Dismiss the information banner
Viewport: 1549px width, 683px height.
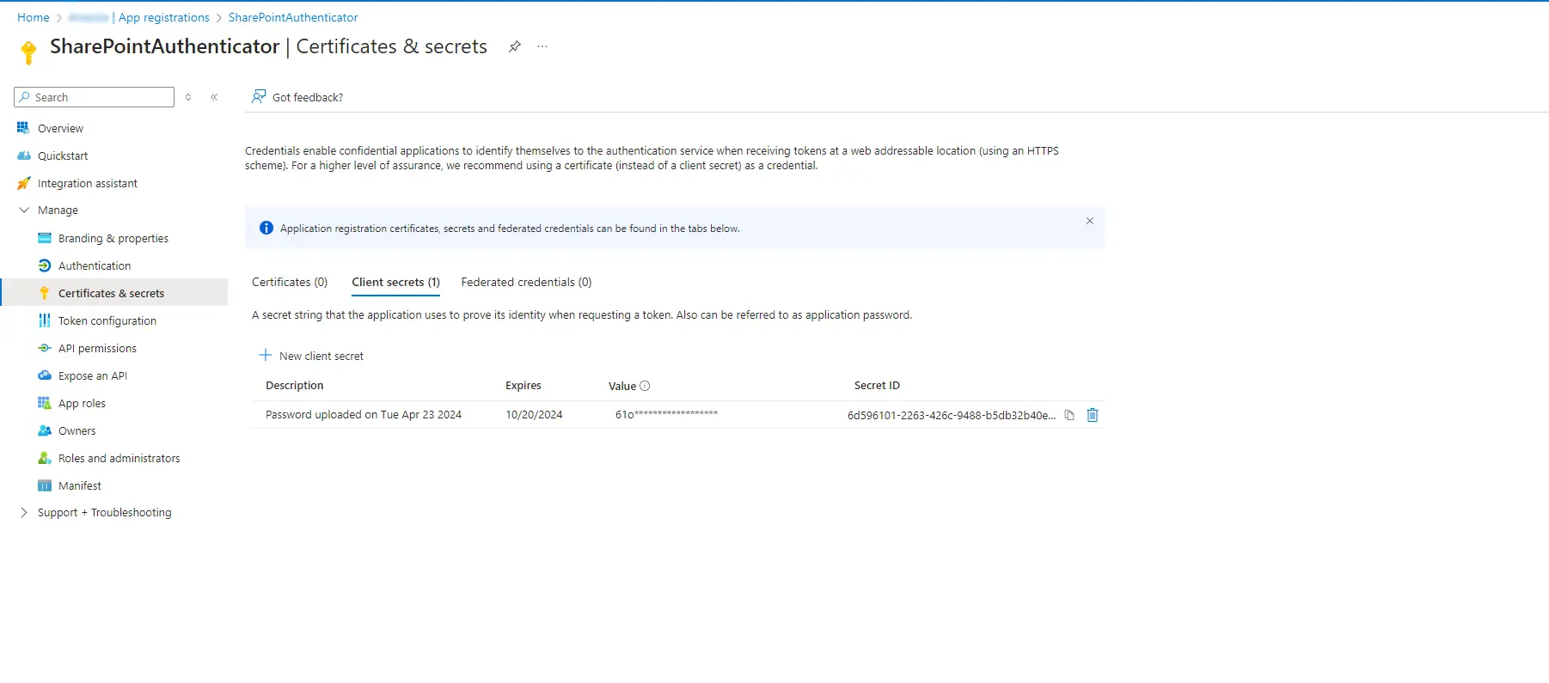click(1090, 221)
